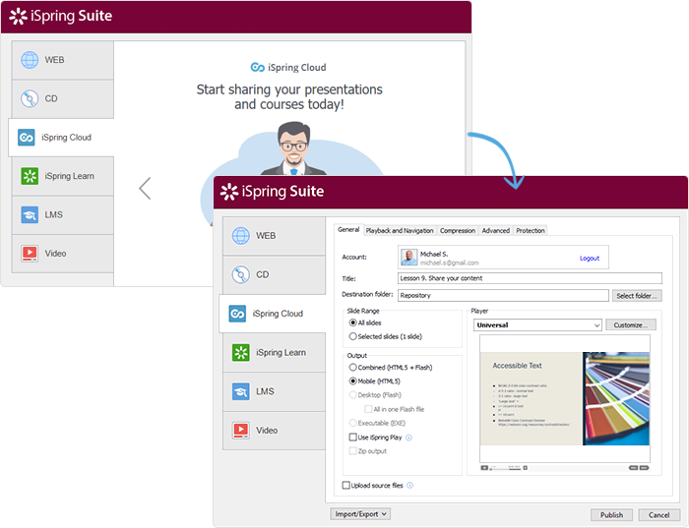Click the Cancel button
The width and height of the screenshot is (689, 528).
[658, 515]
